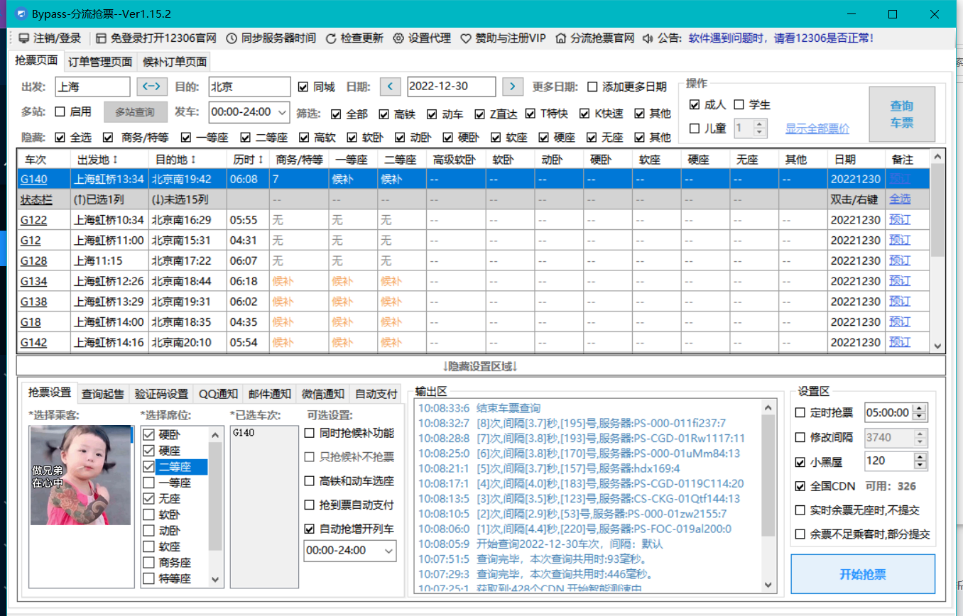The width and height of the screenshot is (963, 616).
Task: Enable 定时抢票 checkbox
Action: 800,412
